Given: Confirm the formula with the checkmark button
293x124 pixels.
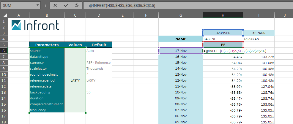Looking at the screenshot, I should [x=66, y=5].
